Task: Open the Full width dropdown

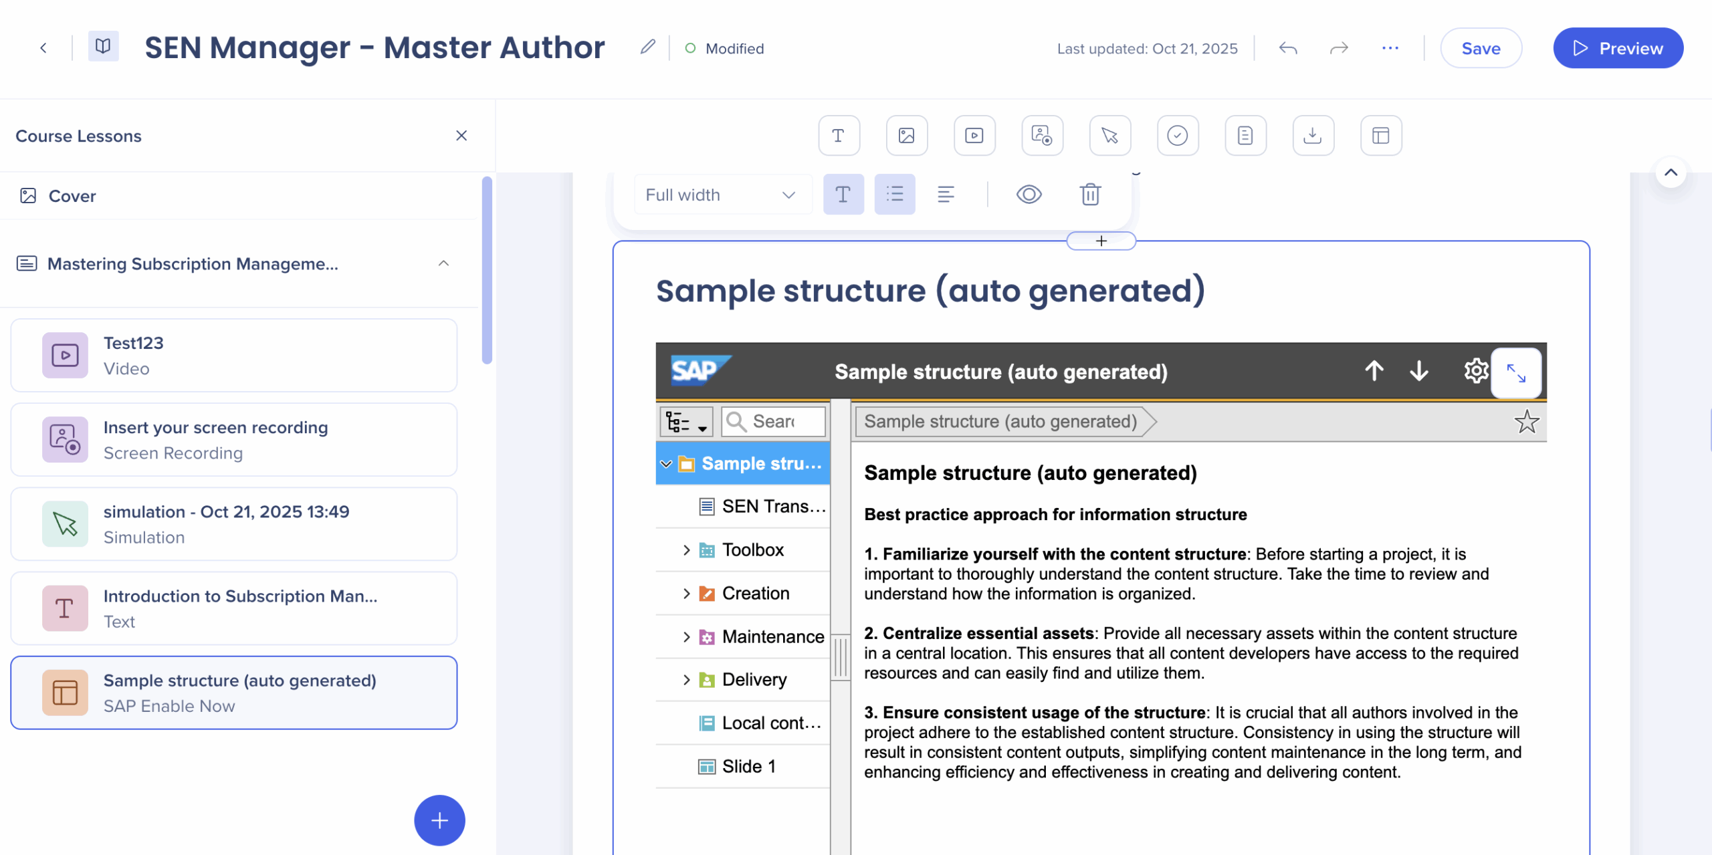Action: (x=722, y=195)
